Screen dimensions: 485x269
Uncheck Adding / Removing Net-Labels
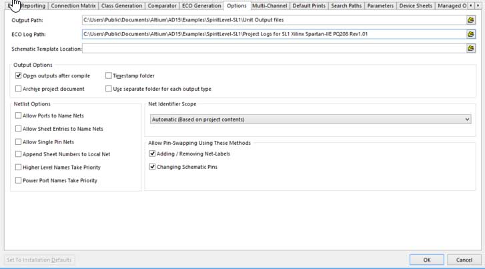click(x=152, y=154)
